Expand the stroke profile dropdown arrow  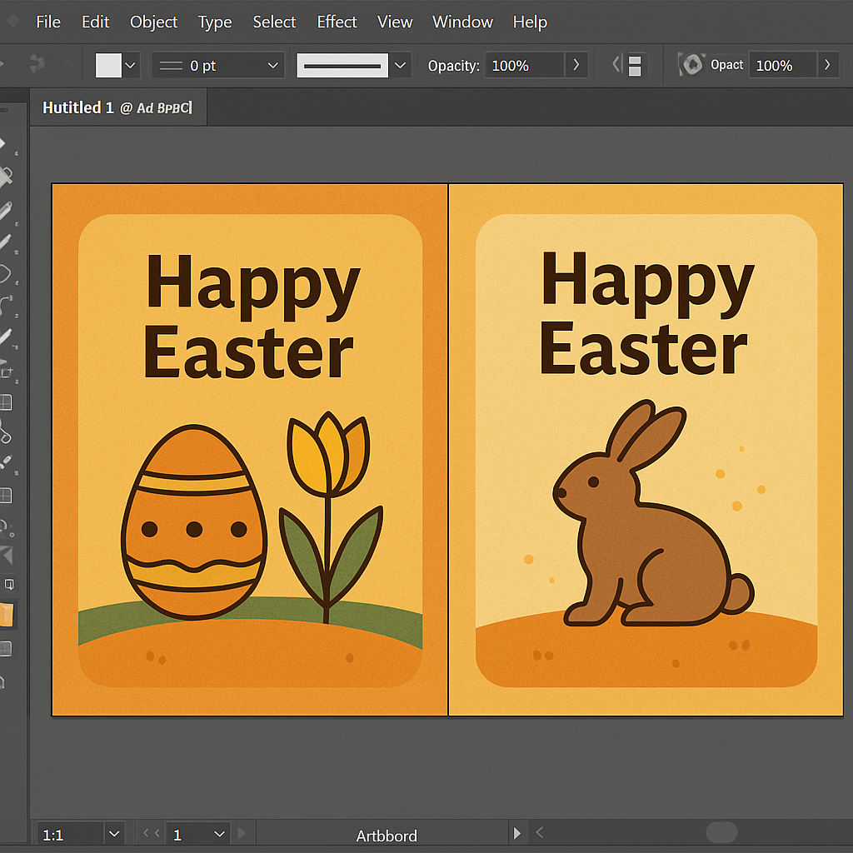point(401,65)
